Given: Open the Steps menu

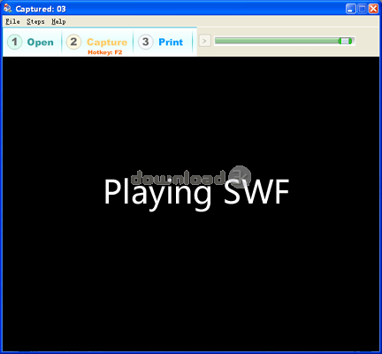Looking at the screenshot, I should (35, 21).
